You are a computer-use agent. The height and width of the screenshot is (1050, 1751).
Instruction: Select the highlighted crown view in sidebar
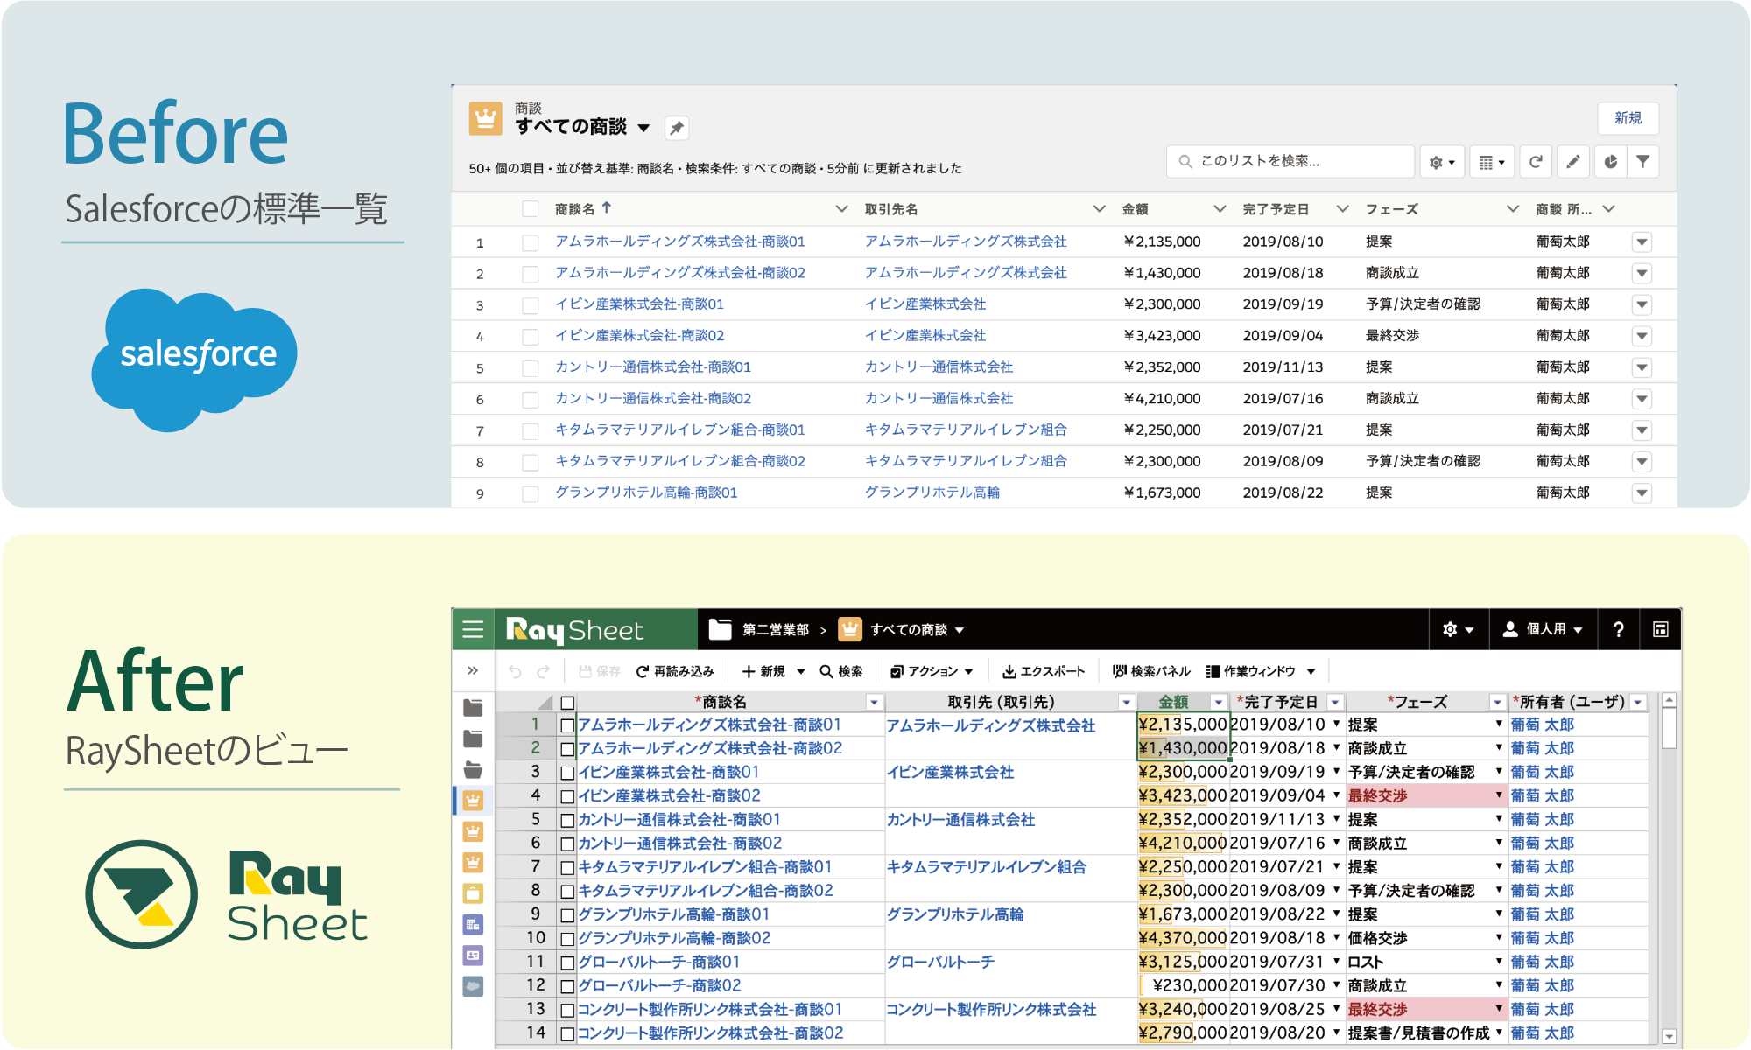pos(473,800)
